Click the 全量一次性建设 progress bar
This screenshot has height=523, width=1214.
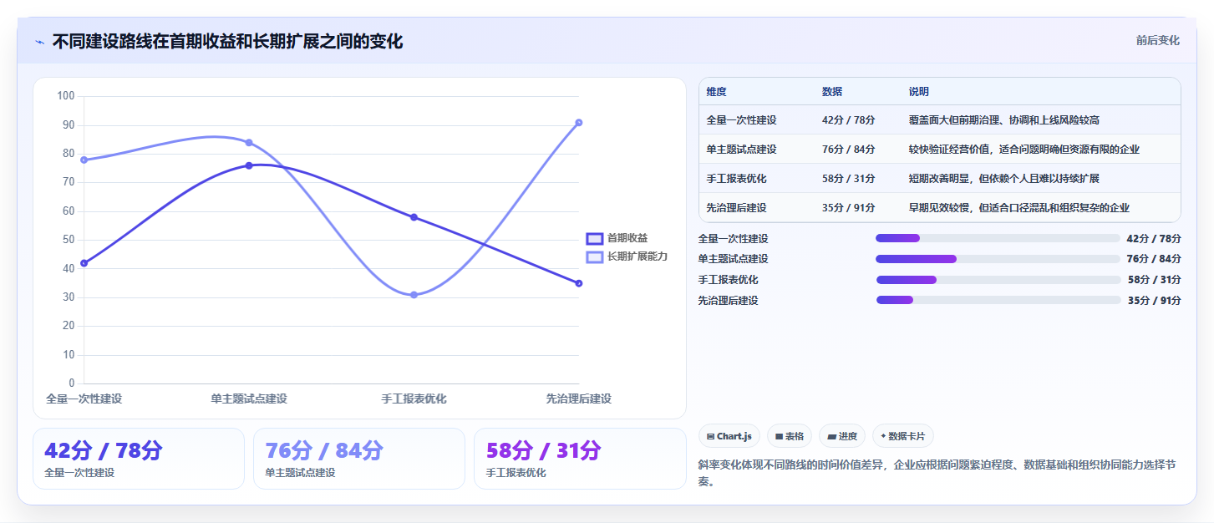coord(998,238)
